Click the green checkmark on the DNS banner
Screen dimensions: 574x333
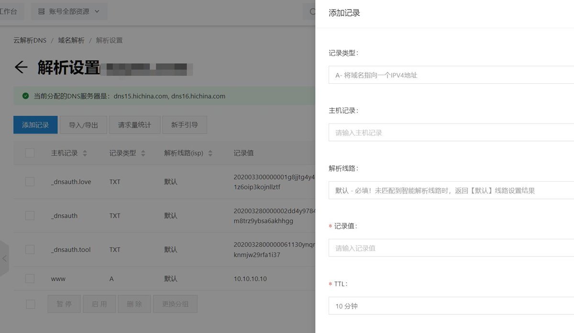coord(25,96)
